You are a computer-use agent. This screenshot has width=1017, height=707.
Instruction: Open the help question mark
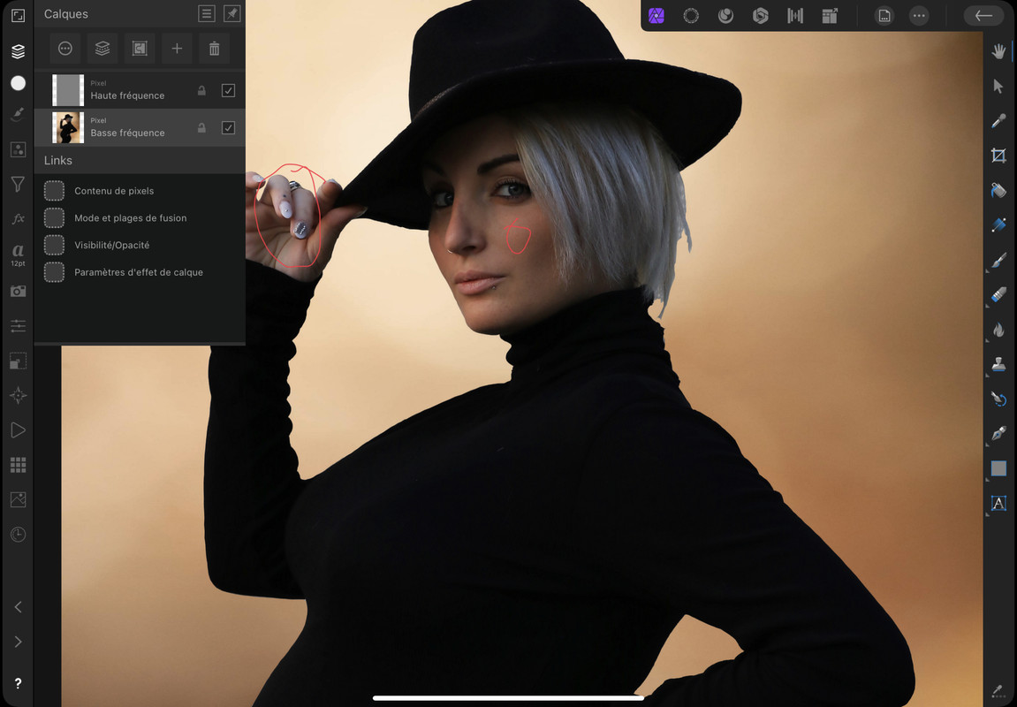[19, 683]
